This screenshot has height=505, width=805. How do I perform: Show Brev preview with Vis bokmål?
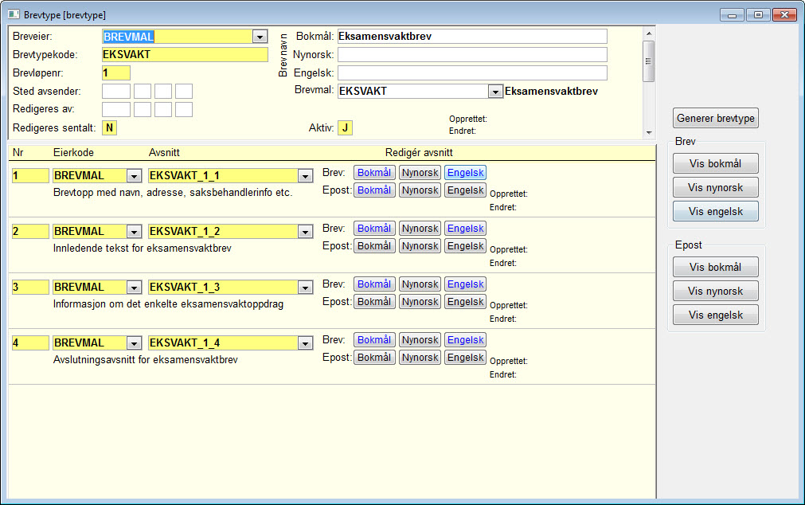[716, 163]
